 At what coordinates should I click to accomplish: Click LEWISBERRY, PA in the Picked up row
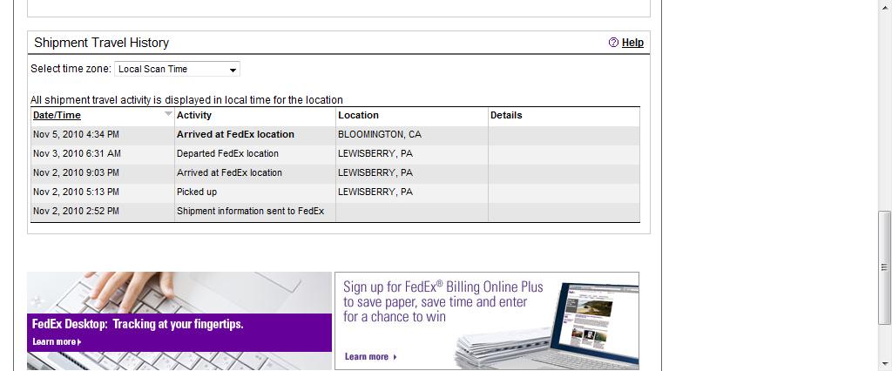click(x=375, y=192)
